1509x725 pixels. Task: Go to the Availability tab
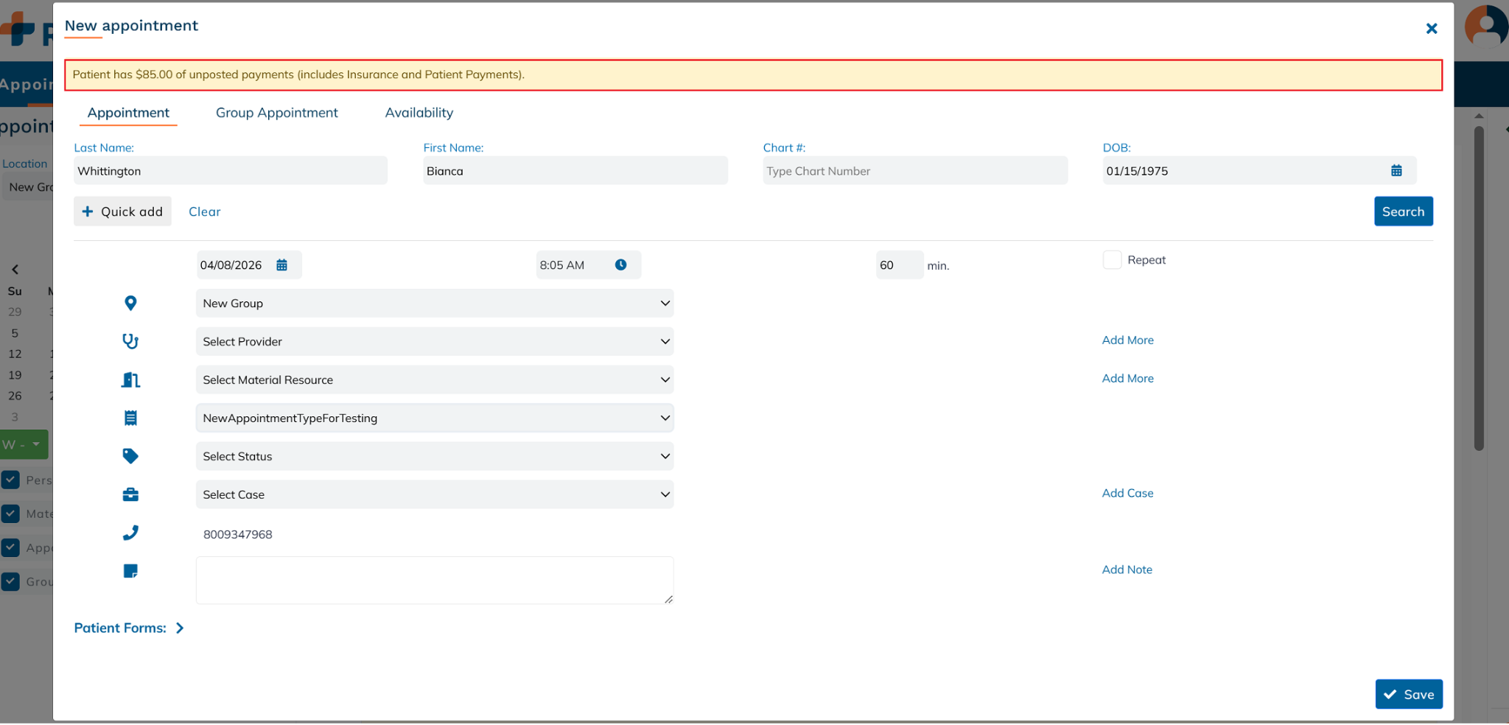(x=419, y=113)
